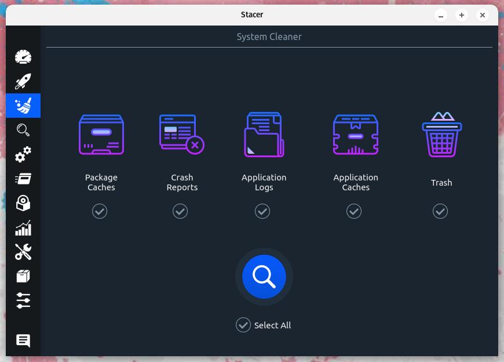Open Services using the gears icon
Viewport: 504px width, 362px height.
pos(23,154)
